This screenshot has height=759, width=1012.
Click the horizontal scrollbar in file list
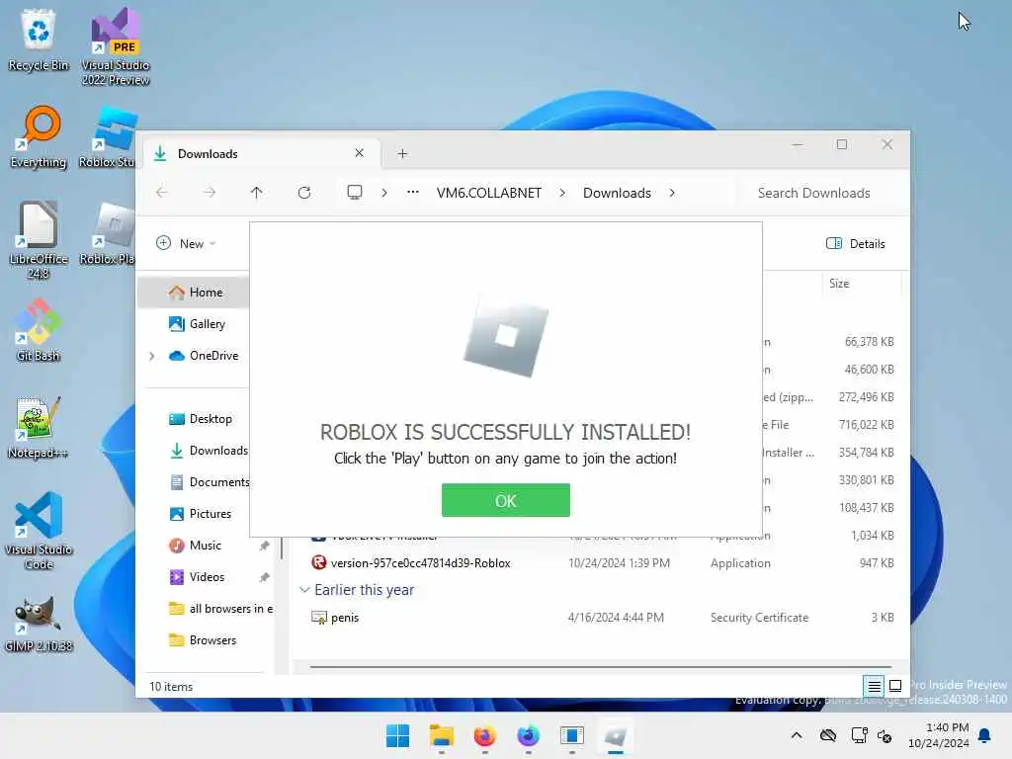coord(600,666)
